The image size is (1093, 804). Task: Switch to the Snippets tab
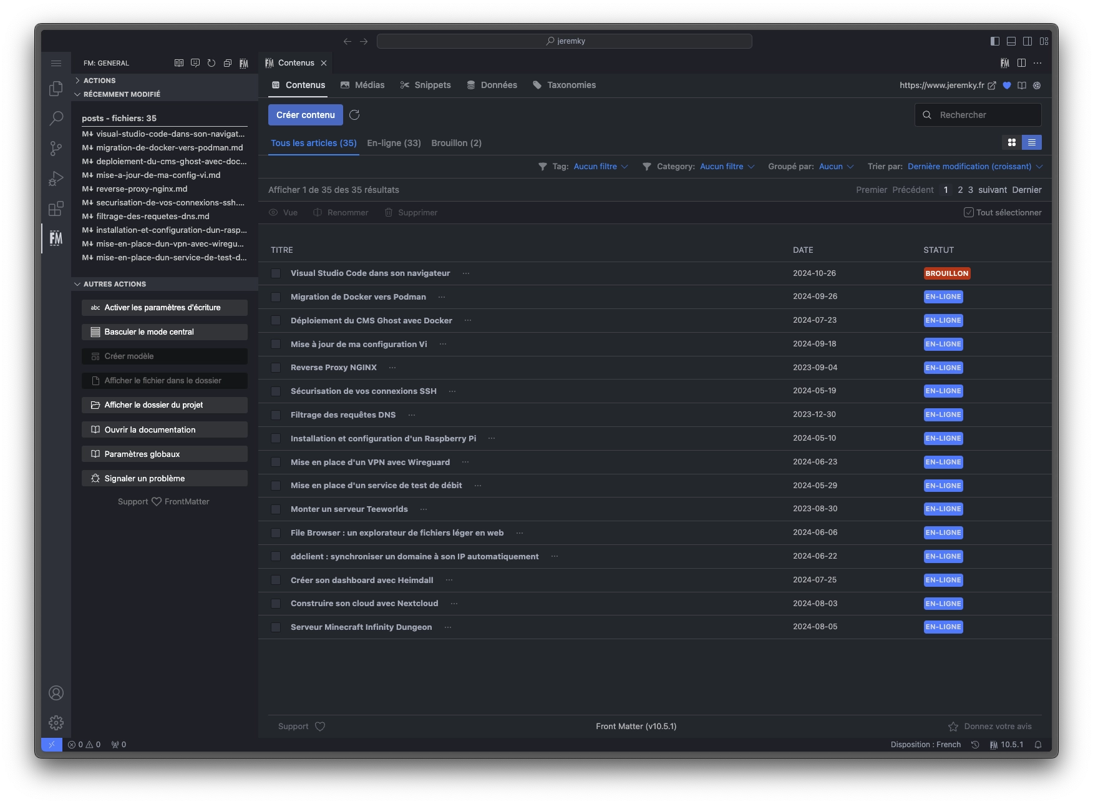425,85
